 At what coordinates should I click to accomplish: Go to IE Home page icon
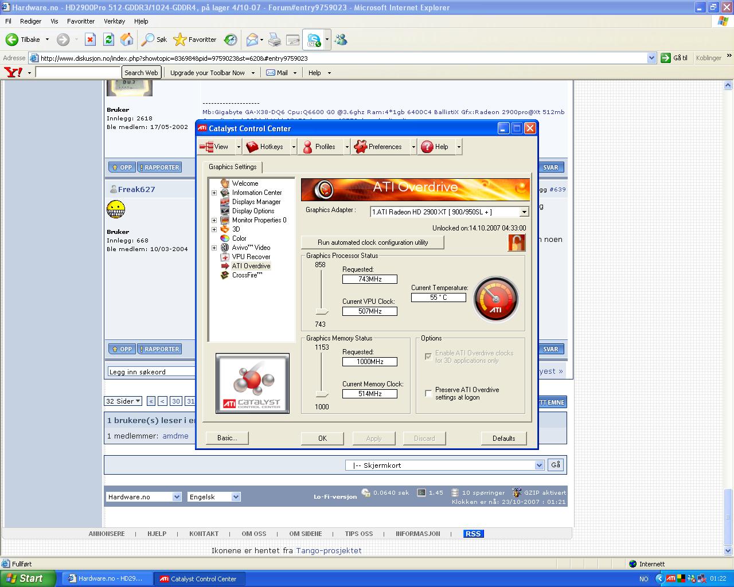(127, 40)
